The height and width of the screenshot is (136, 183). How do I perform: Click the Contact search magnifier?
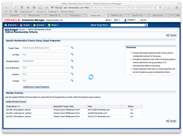click(x=72, y=80)
